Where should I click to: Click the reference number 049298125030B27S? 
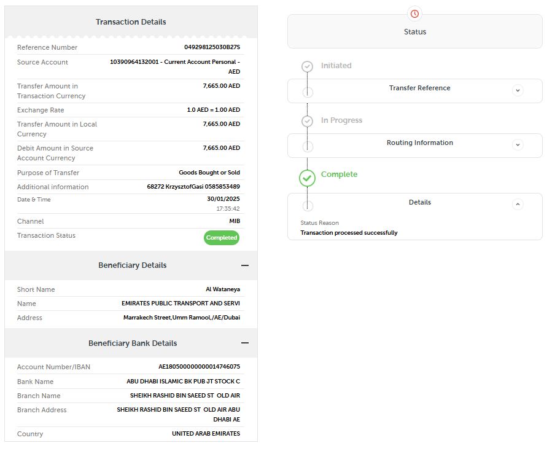(x=212, y=47)
